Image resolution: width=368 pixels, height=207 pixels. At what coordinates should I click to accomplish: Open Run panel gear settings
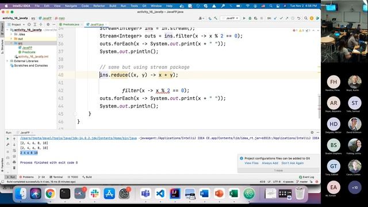pos(312,132)
